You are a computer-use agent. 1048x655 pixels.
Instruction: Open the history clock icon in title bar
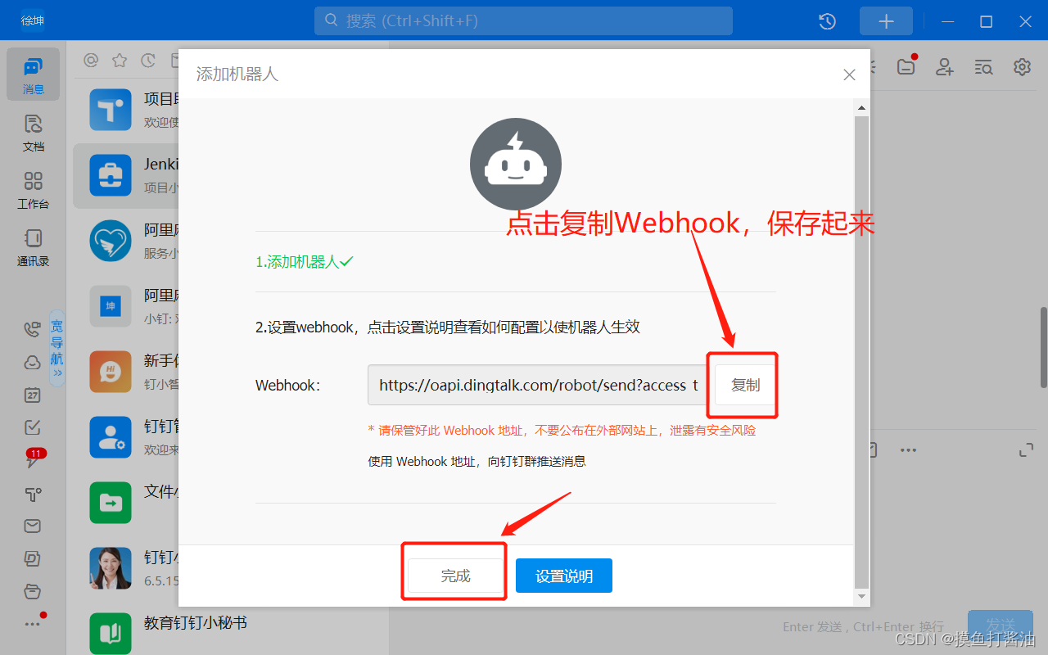[828, 21]
